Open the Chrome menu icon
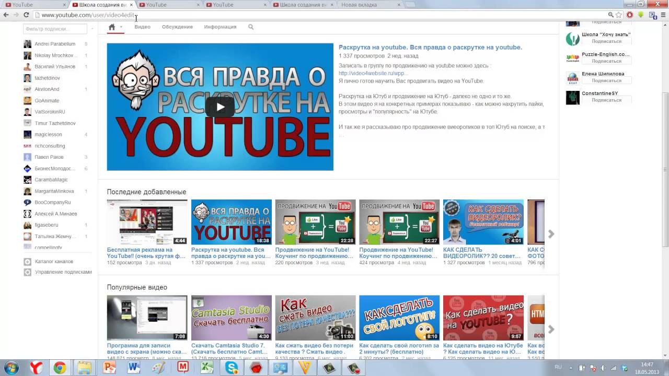The width and height of the screenshot is (669, 376). click(x=663, y=15)
